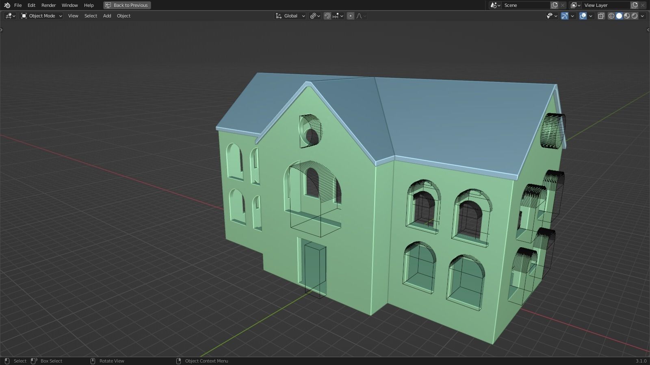Open the Global transform orientation dropdown
Viewport: 650px width, 365px height.
click(x=290, y=16)
